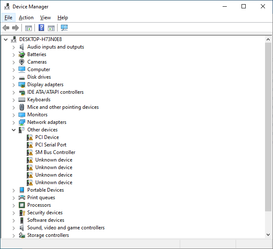
Task: Collapse the Other devices category
Action: click(x=14, y=130)
